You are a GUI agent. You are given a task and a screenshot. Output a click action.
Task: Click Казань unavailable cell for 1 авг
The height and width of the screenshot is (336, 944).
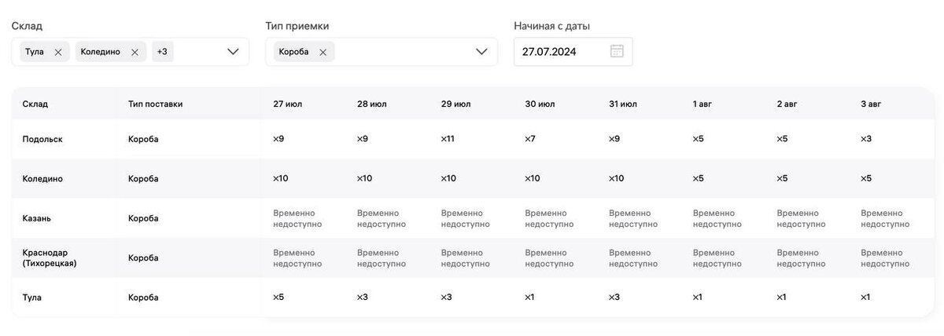(x=717, y=218)
